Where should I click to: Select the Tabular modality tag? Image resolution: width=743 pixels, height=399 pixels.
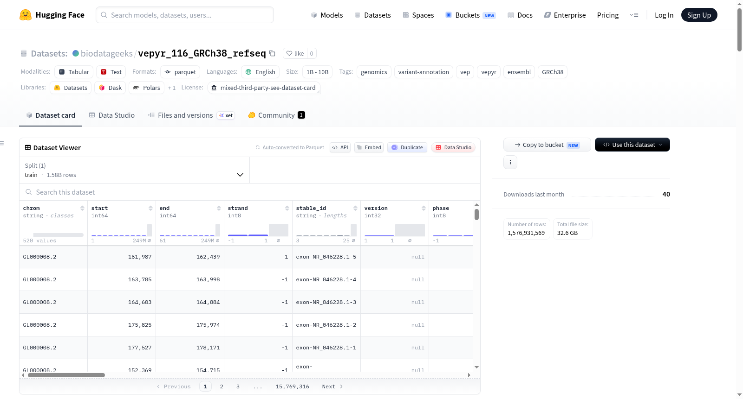point(74,72)
